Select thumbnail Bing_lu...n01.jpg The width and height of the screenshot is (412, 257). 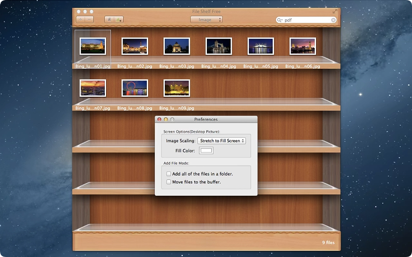[93, 46]
